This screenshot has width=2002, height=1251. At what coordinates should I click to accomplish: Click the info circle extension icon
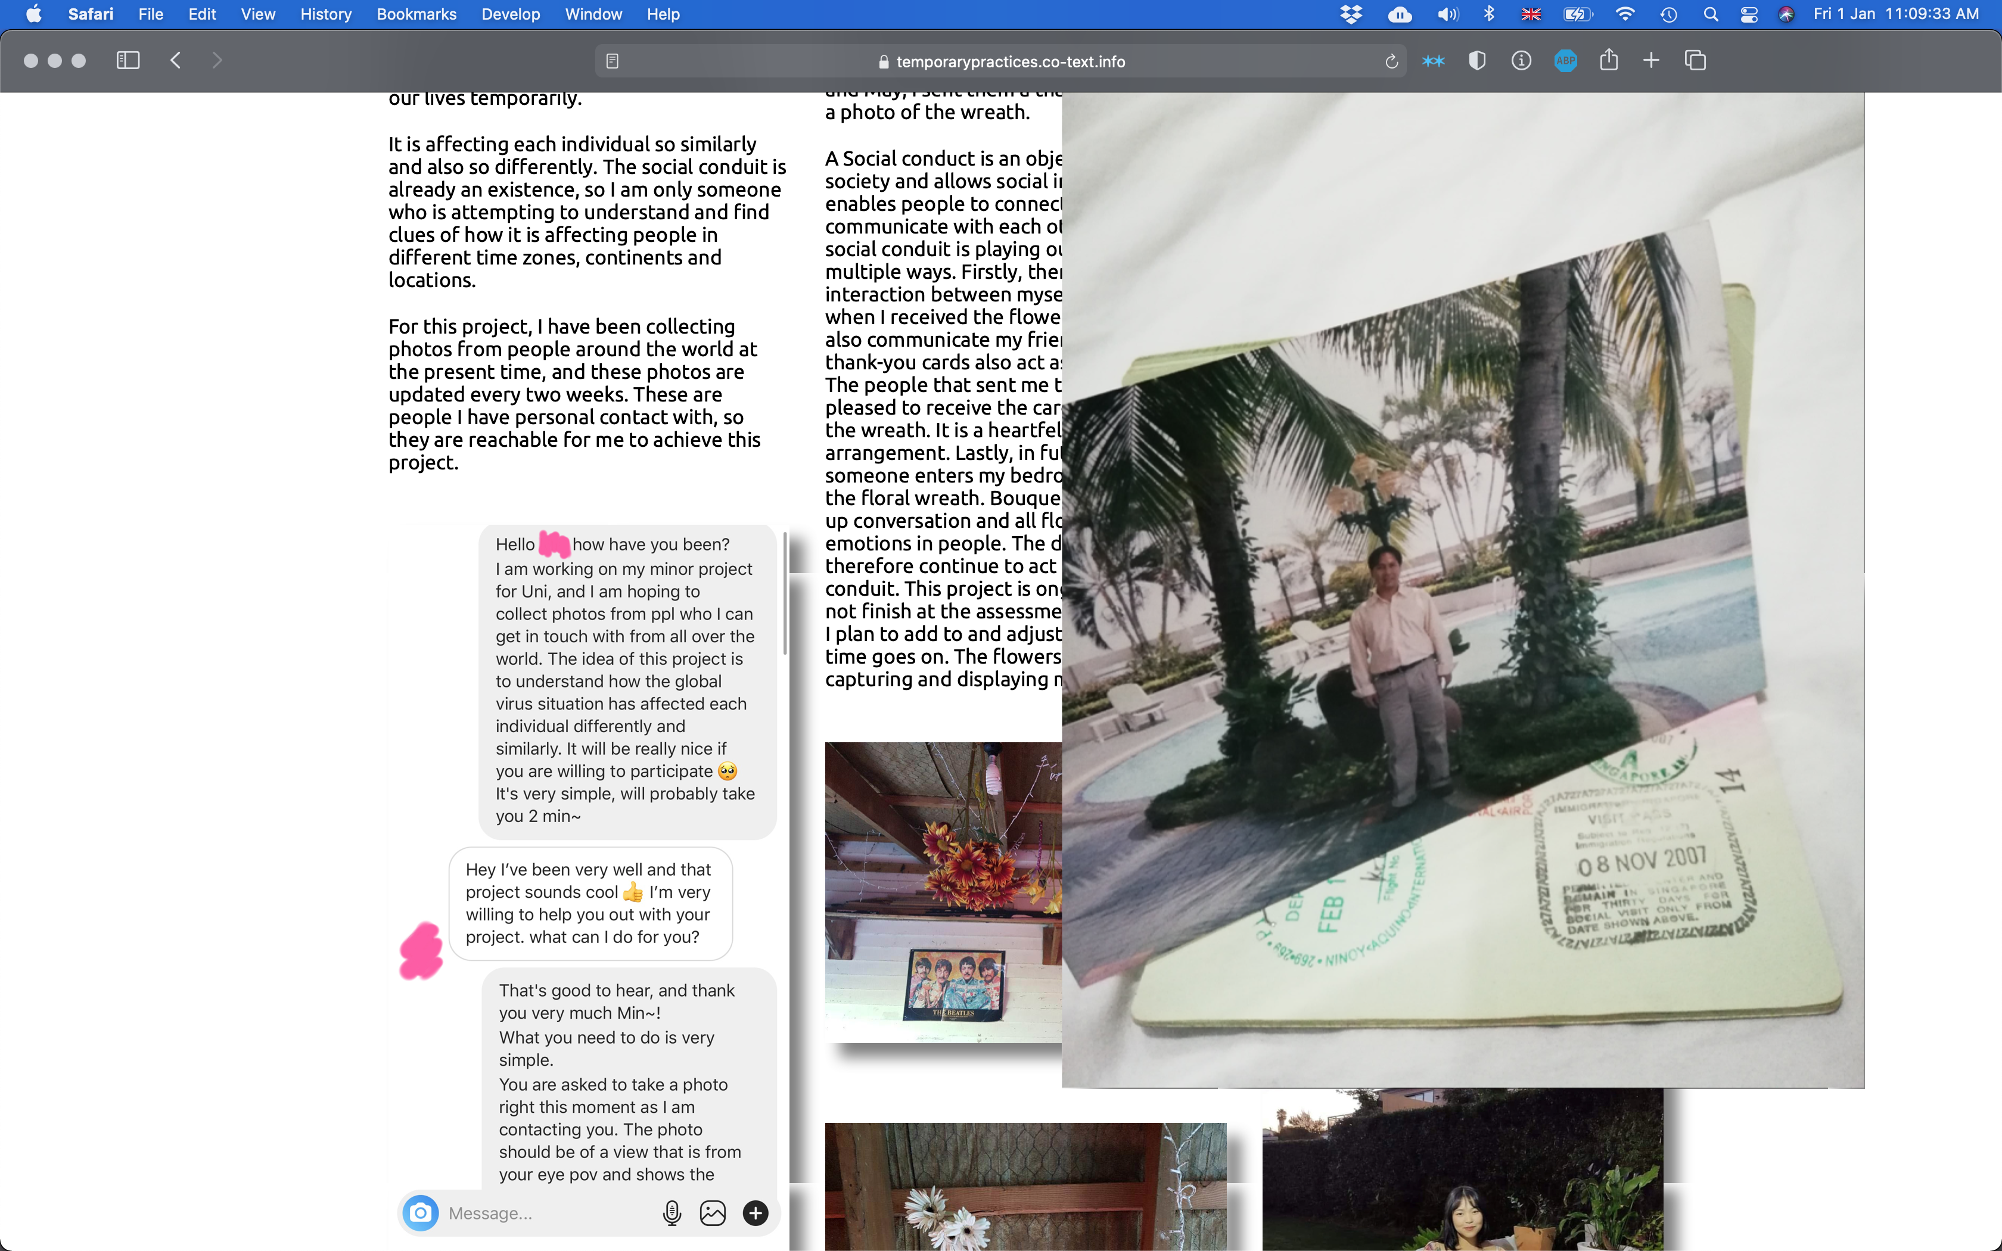pyautogui.click(x=1521, y=60)
